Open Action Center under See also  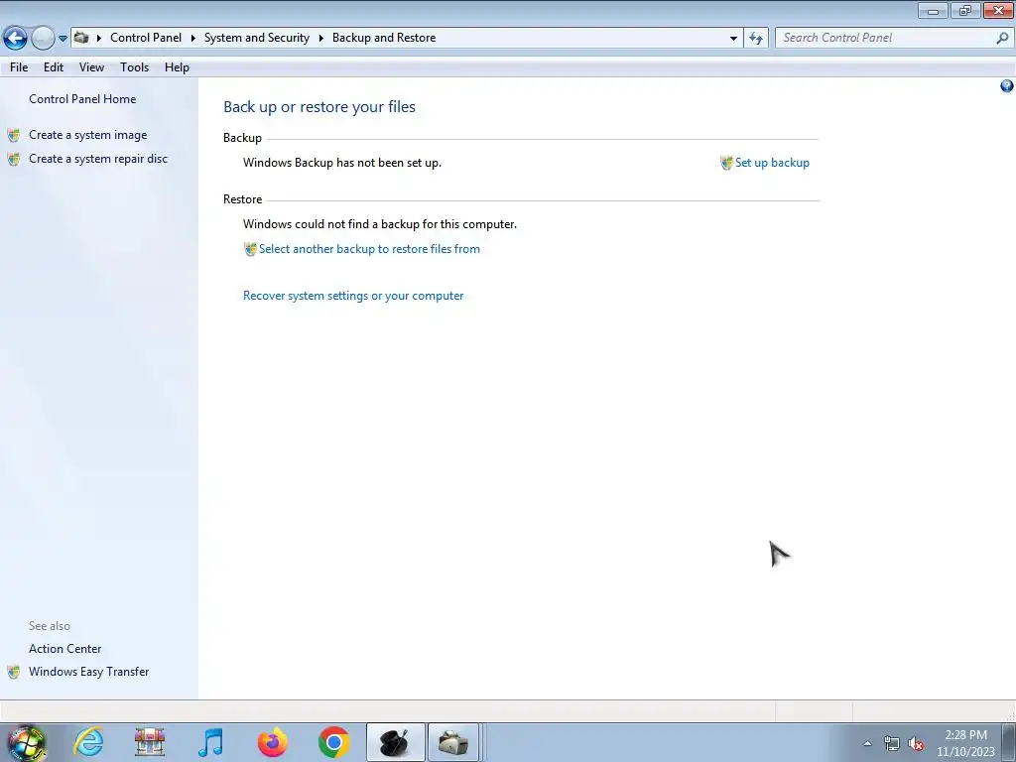pyautogui.click(x=64, y=649)
